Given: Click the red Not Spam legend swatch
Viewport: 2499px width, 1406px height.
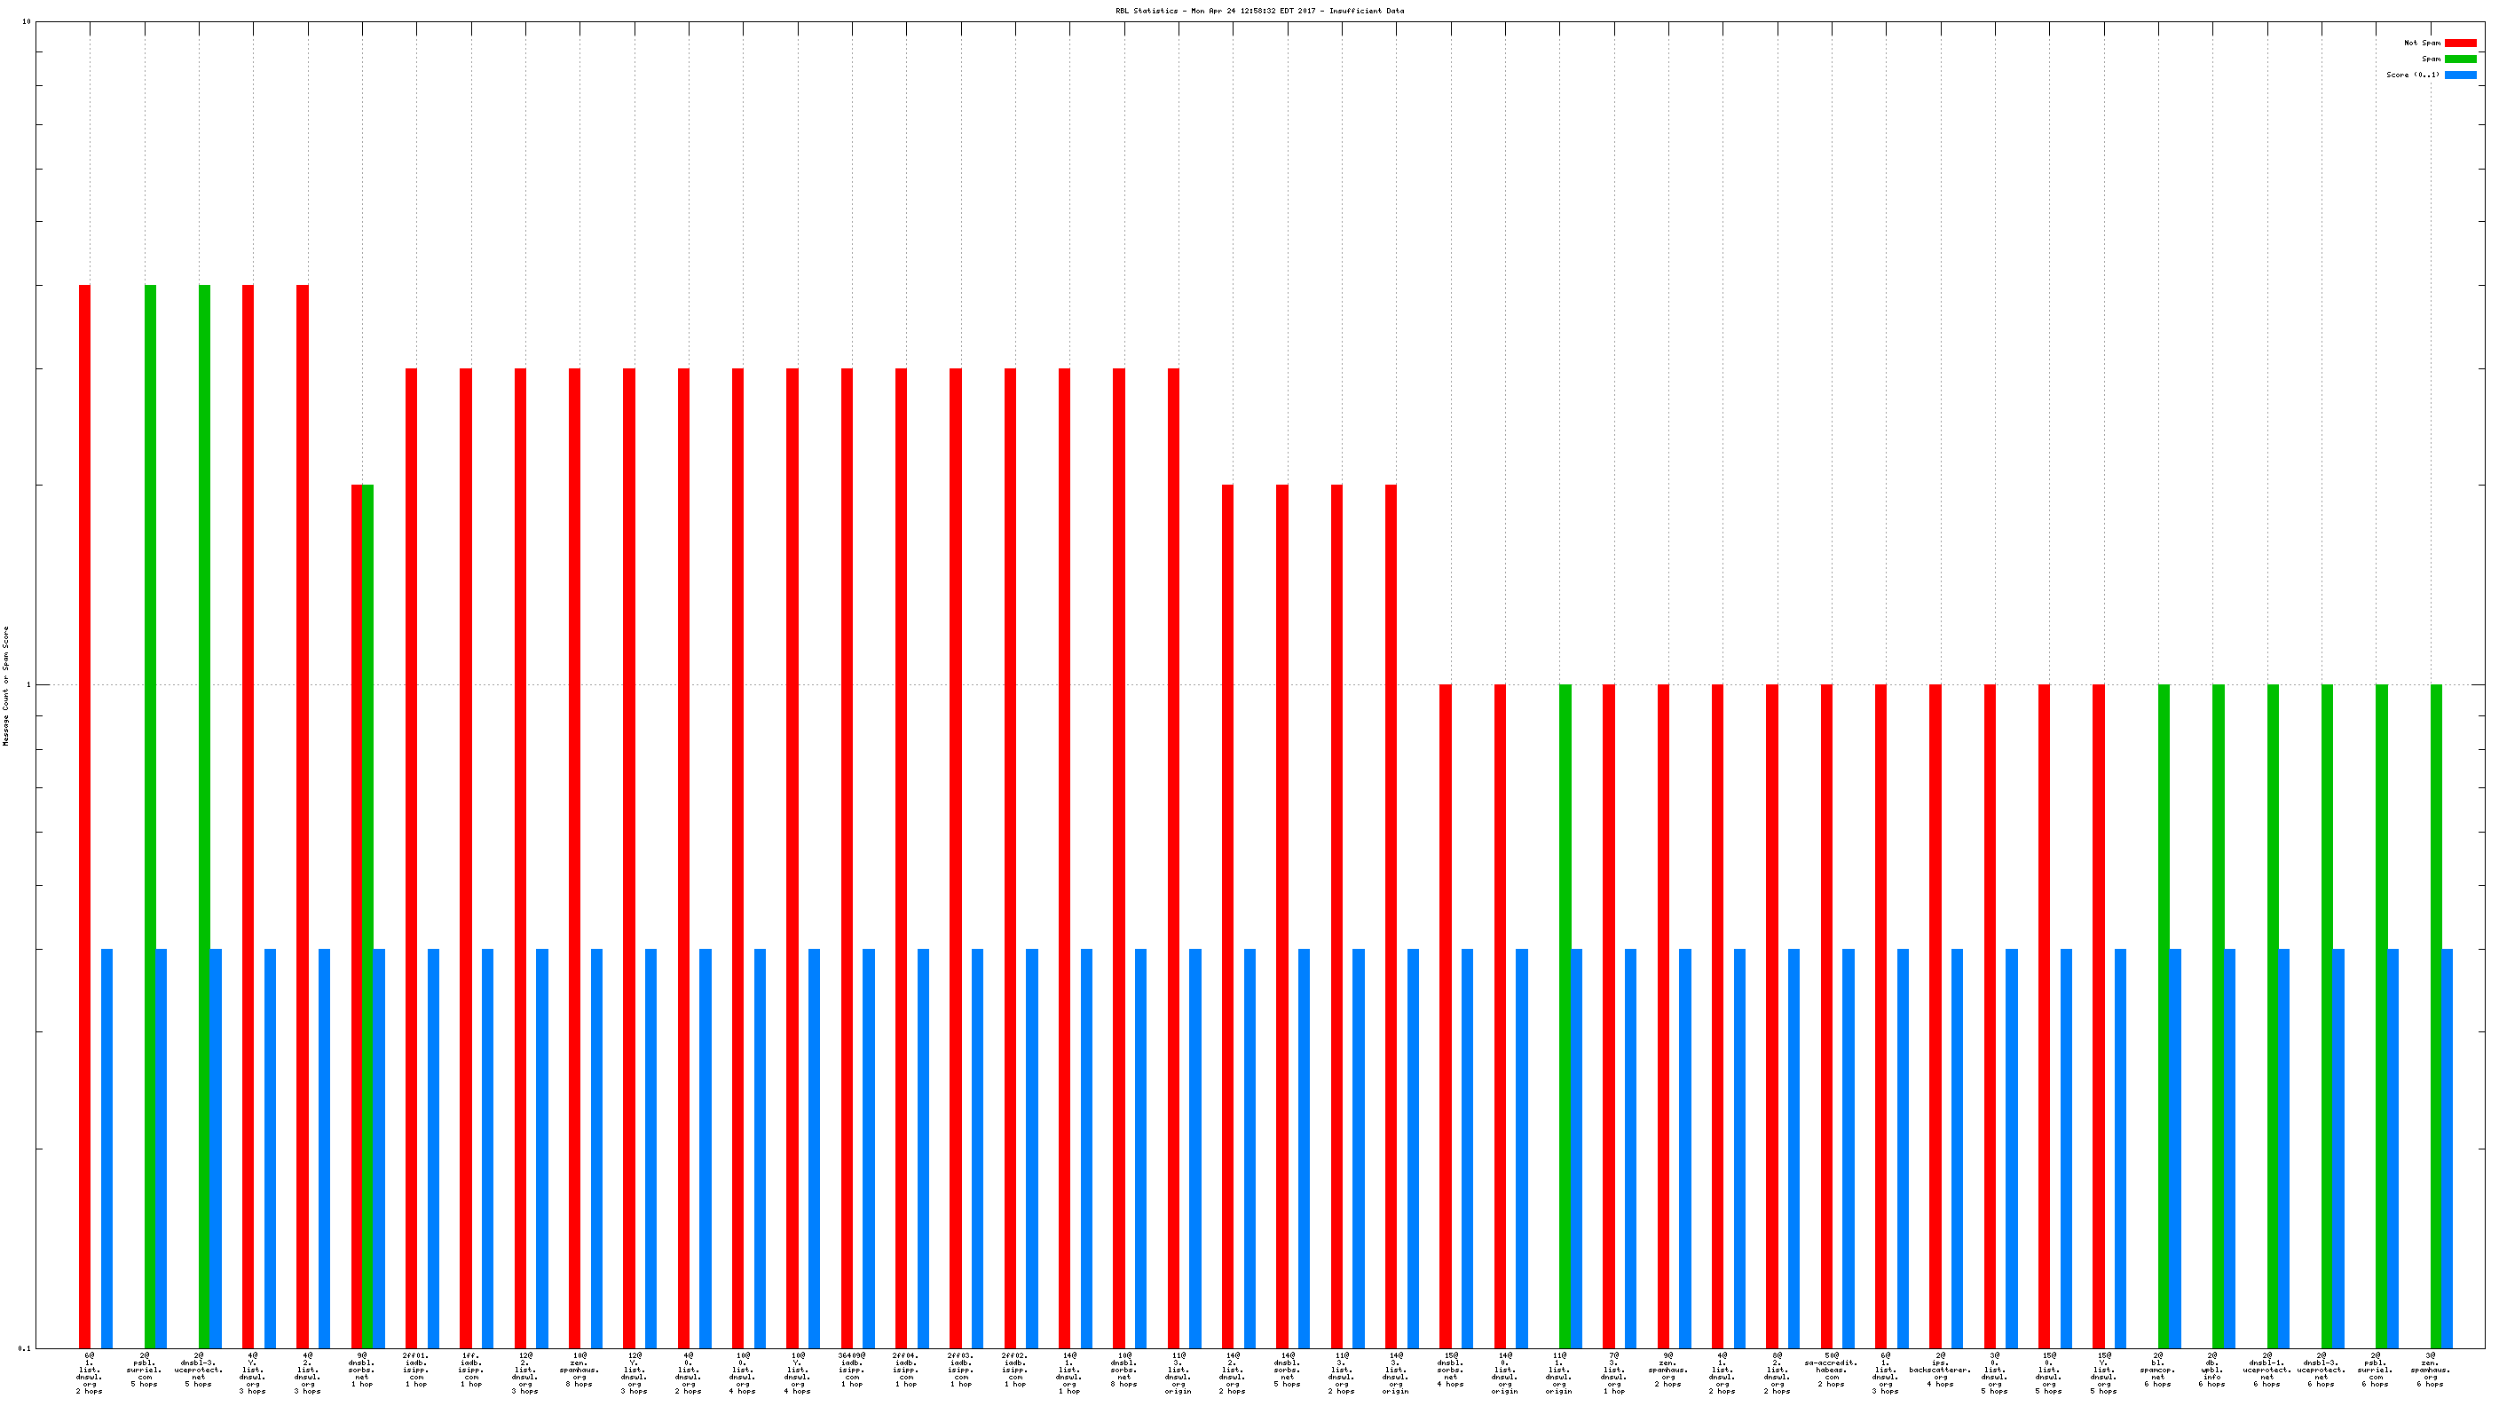Looking at the screenshot, I should click(x=2459, y=43).
